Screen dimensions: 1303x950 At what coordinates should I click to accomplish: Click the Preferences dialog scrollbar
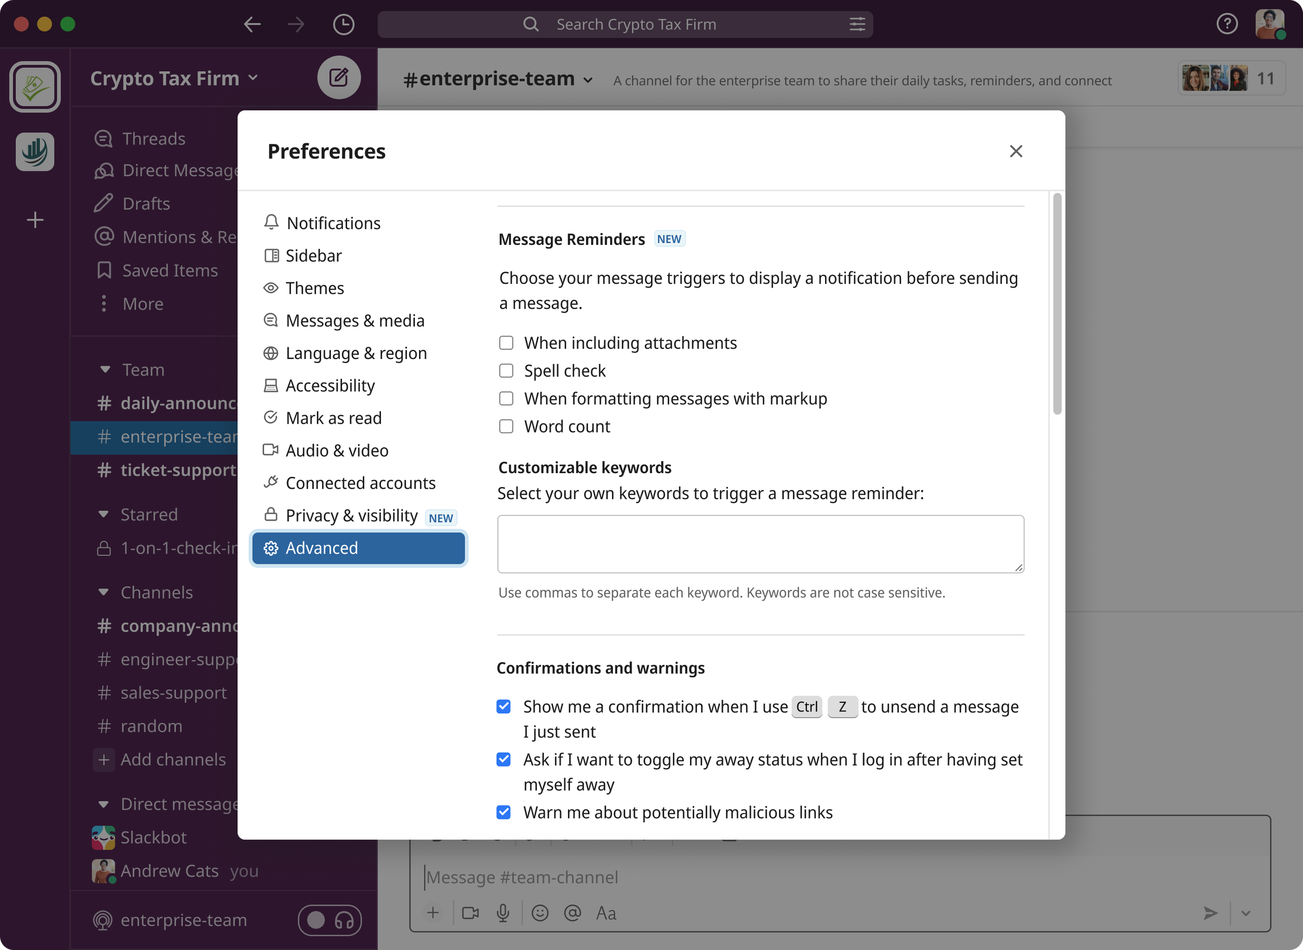point(1057,304)
